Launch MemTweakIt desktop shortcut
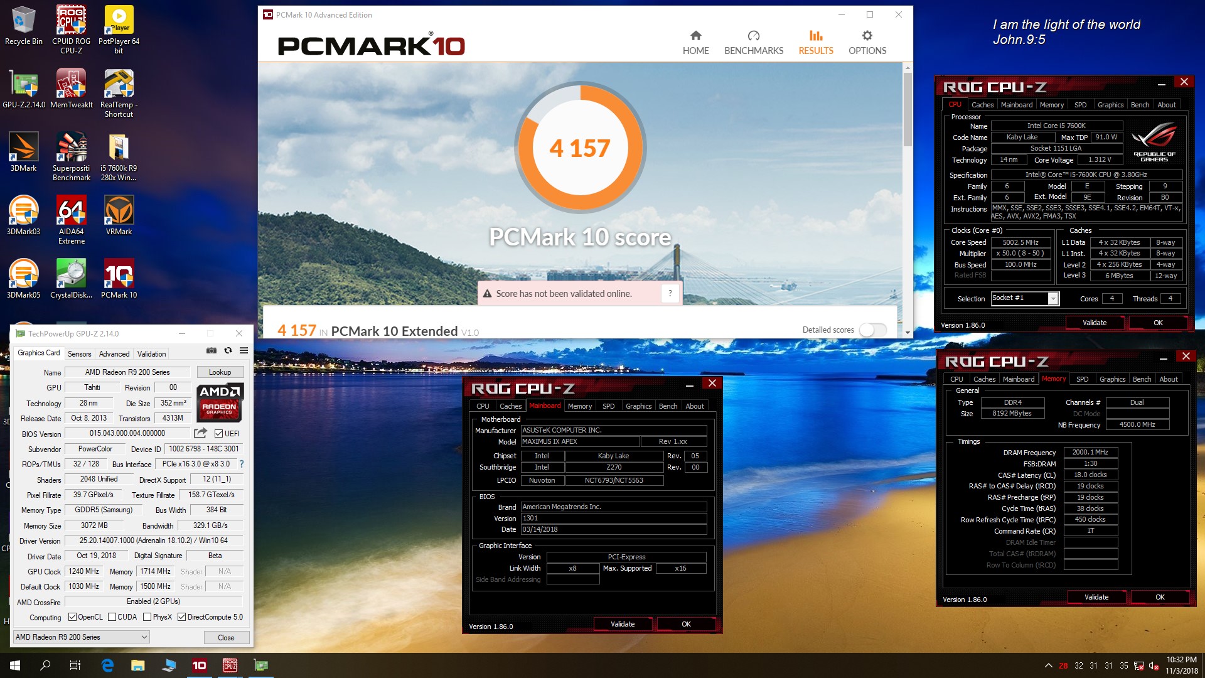 (x=71, y=89)
